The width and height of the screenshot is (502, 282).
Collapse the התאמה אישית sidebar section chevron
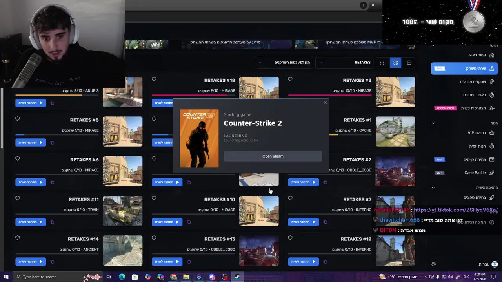433,188
